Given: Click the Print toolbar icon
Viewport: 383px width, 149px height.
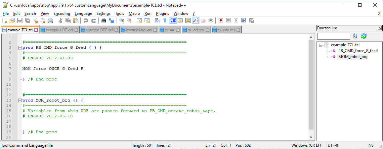Looking at the screenshot, I should (50, 20).
